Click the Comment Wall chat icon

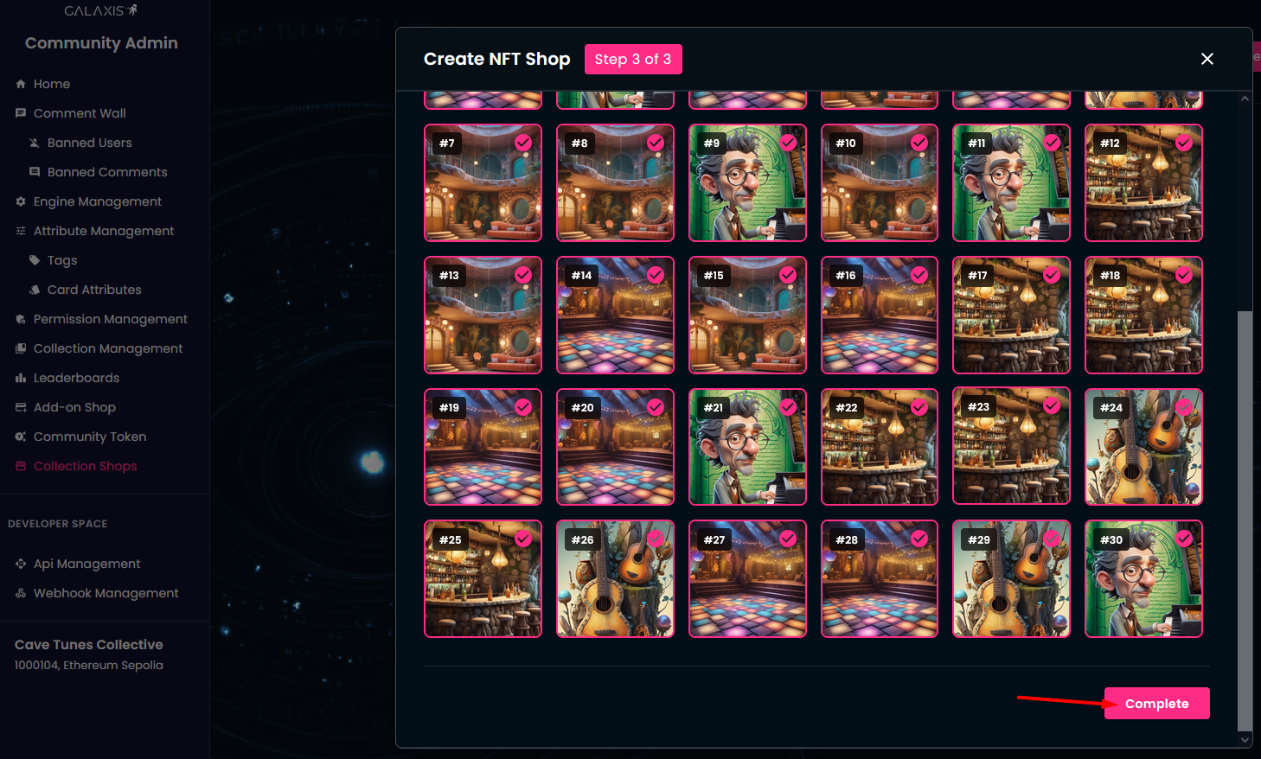(x=21, y=113)
